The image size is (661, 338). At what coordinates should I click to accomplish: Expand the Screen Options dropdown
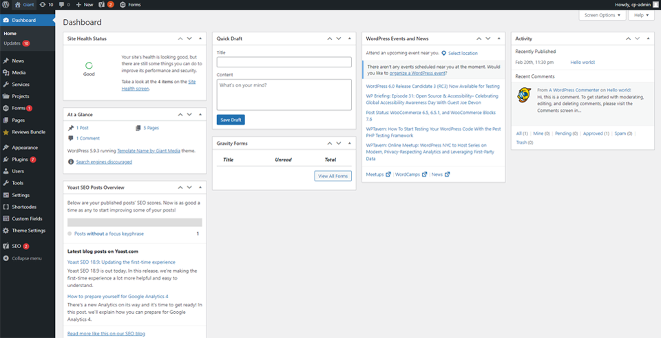(602, 15)
